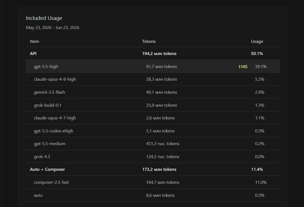Select the gpt-5.5-high model row
Viewport: 304px width, 207px height.
click(153, 66)
